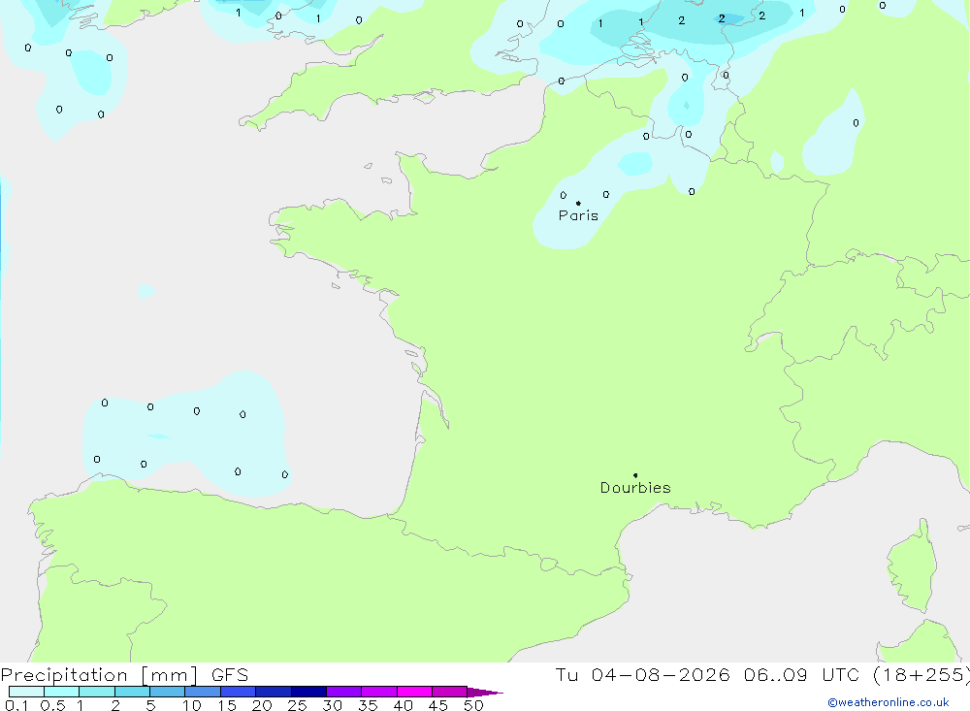Pick the 40–45 mm legend swatch
This screenshot has height=711, width=970.
(x=414, y=692)
